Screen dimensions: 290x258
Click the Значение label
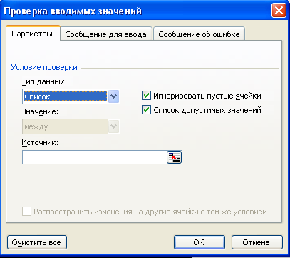tap(40, 111)
